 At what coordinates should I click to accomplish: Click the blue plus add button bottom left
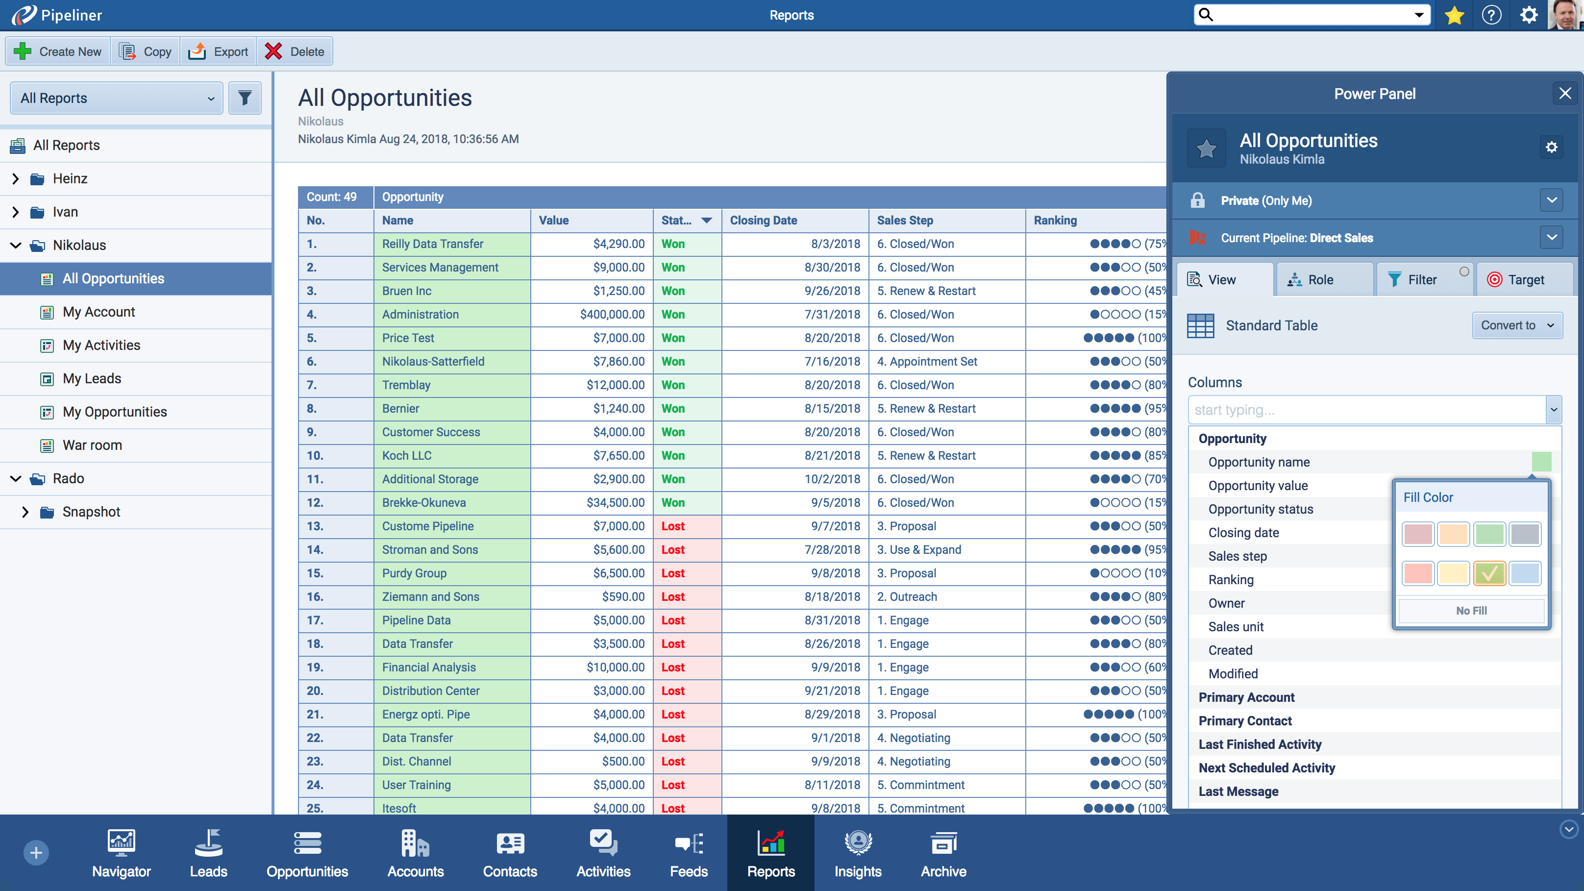click(36, 852)
